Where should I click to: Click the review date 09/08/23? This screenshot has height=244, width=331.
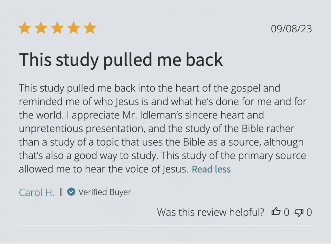pyautogui.click(x=291, y=29)
